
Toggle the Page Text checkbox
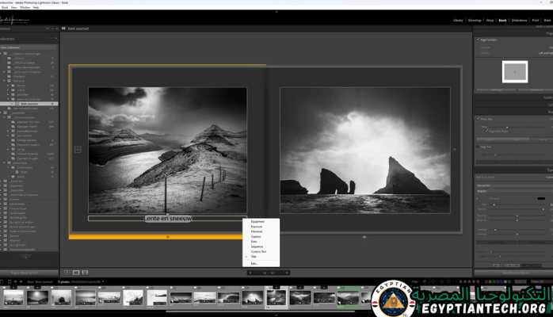click(478, 147)
